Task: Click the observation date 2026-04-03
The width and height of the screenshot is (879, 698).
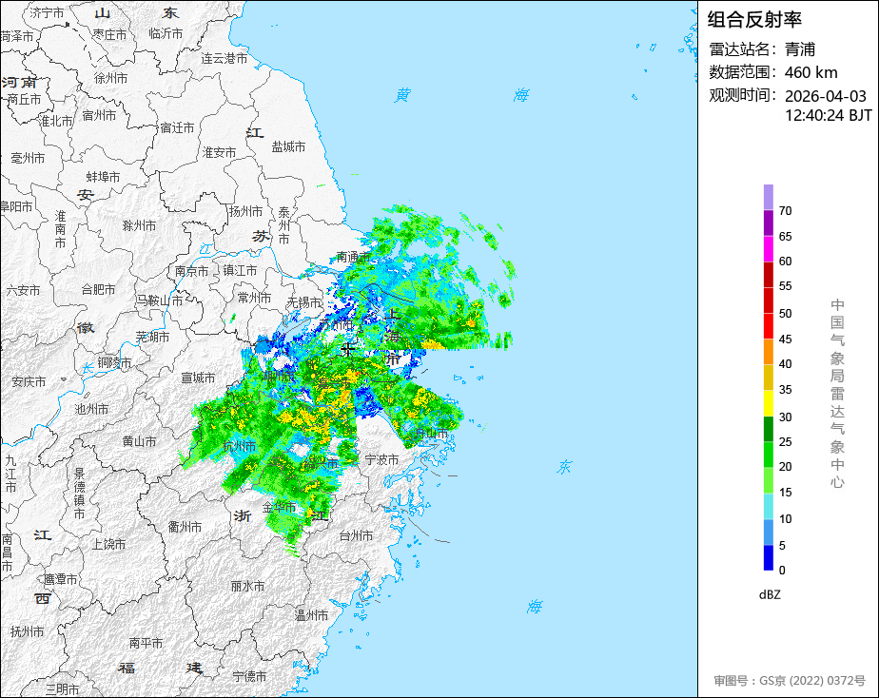Action: pos(826,96)
